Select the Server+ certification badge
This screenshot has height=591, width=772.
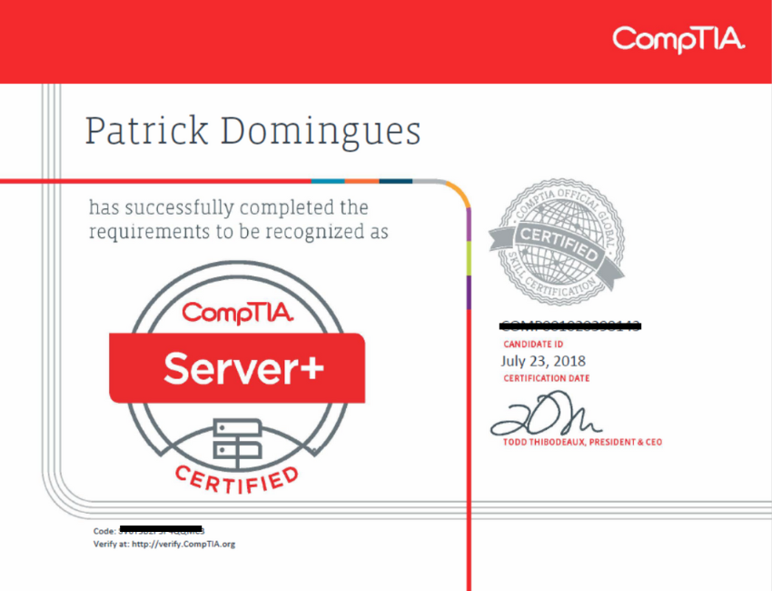click(236, 364)
